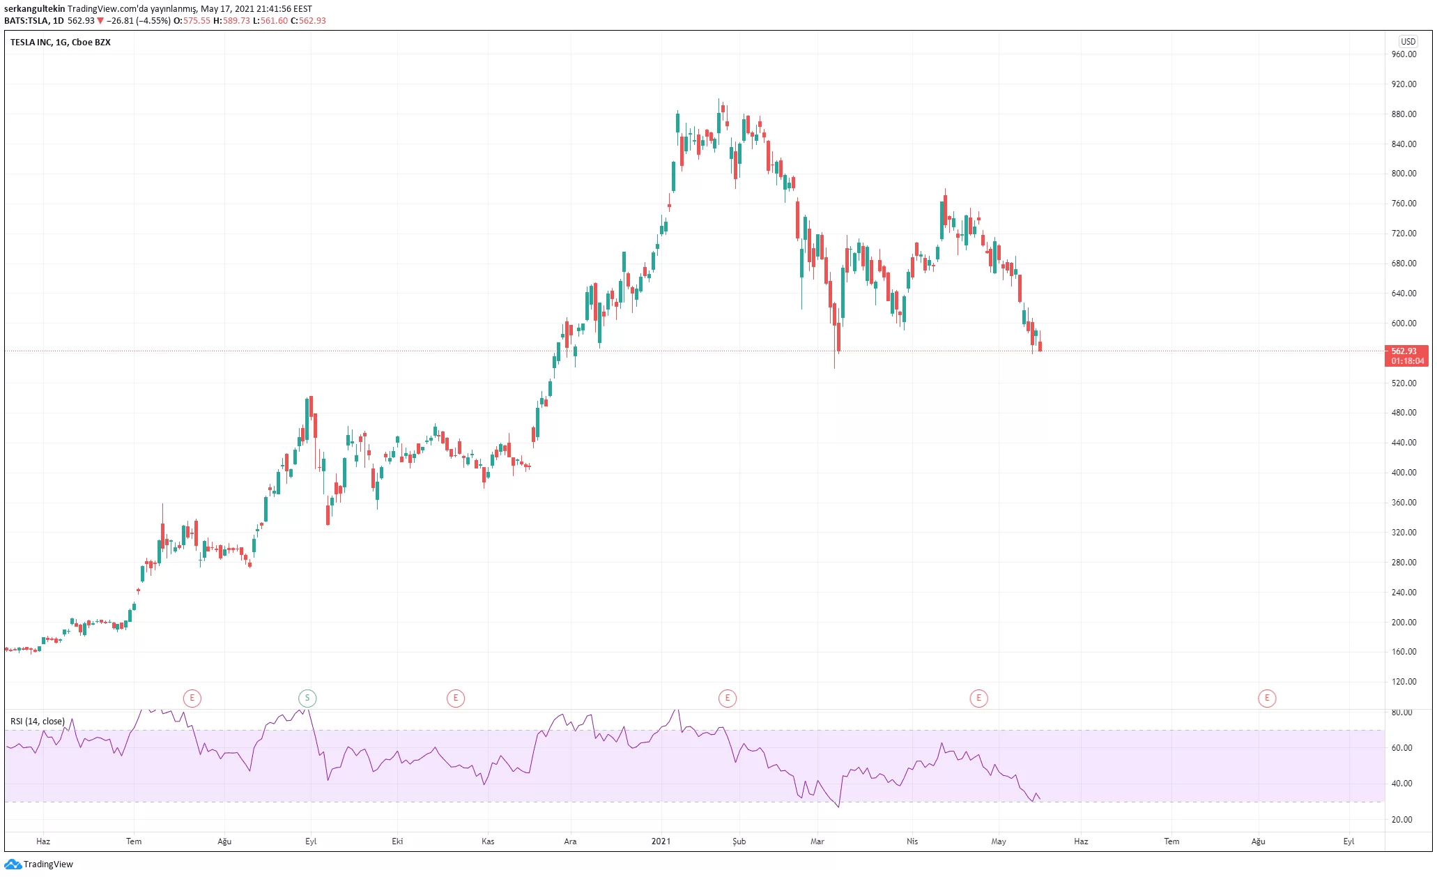Click the 960.00 label on price axis
Viewport: 1437px width, 877px height.
[1404, 54]
